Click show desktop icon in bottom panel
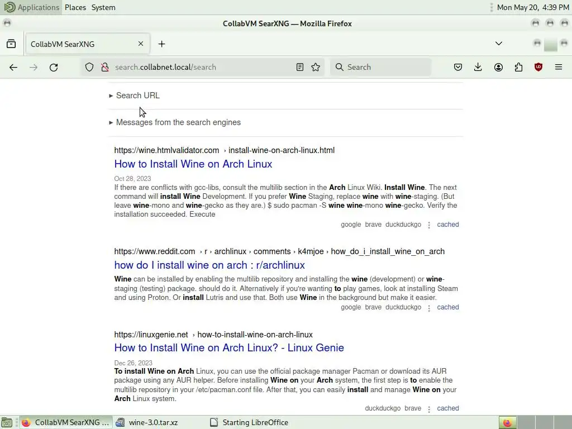Image resolution: width=572 pixels, height=429 pixels. pos(7,422)
